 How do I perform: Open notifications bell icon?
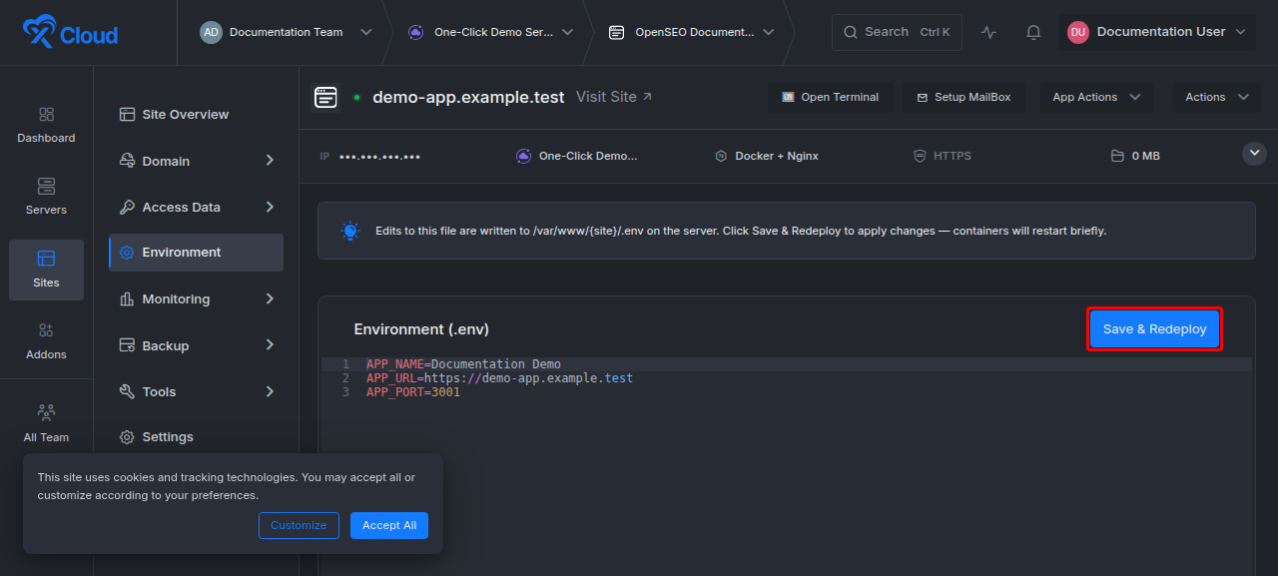click(x=1033, y=32)
